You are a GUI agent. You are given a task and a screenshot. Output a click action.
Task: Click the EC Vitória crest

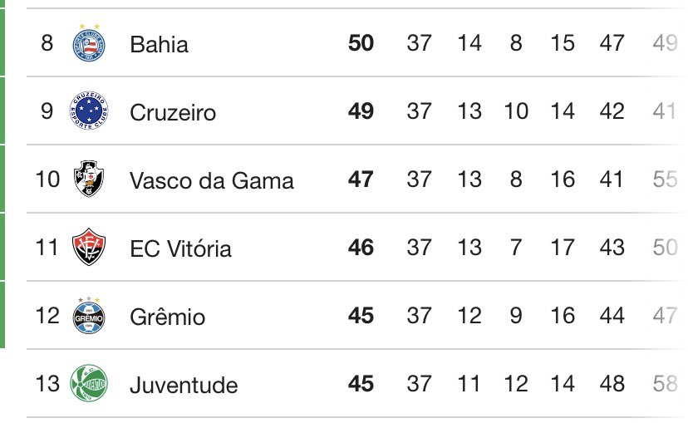[x=89, y=248]
